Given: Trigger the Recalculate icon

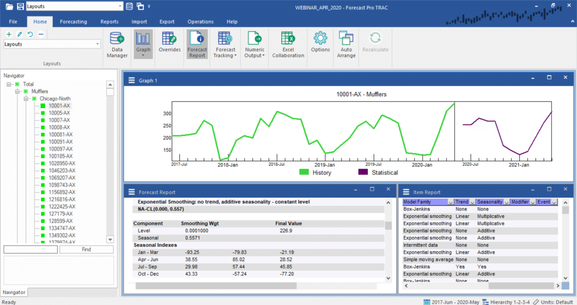Looking at the screenshot, I should [375, 43].
